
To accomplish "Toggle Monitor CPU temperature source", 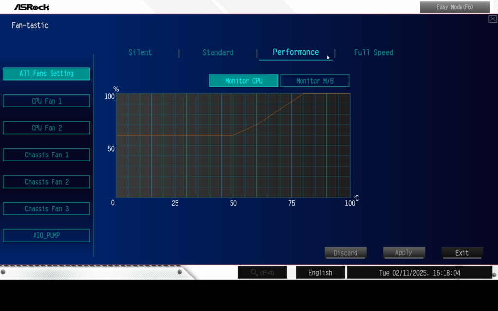I will (x=244, y=81).
